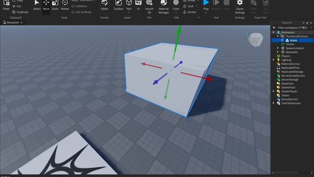The image size is (314, 177).
Task: Select StarterGui in Explorer
Action: [x=288, y=84]
